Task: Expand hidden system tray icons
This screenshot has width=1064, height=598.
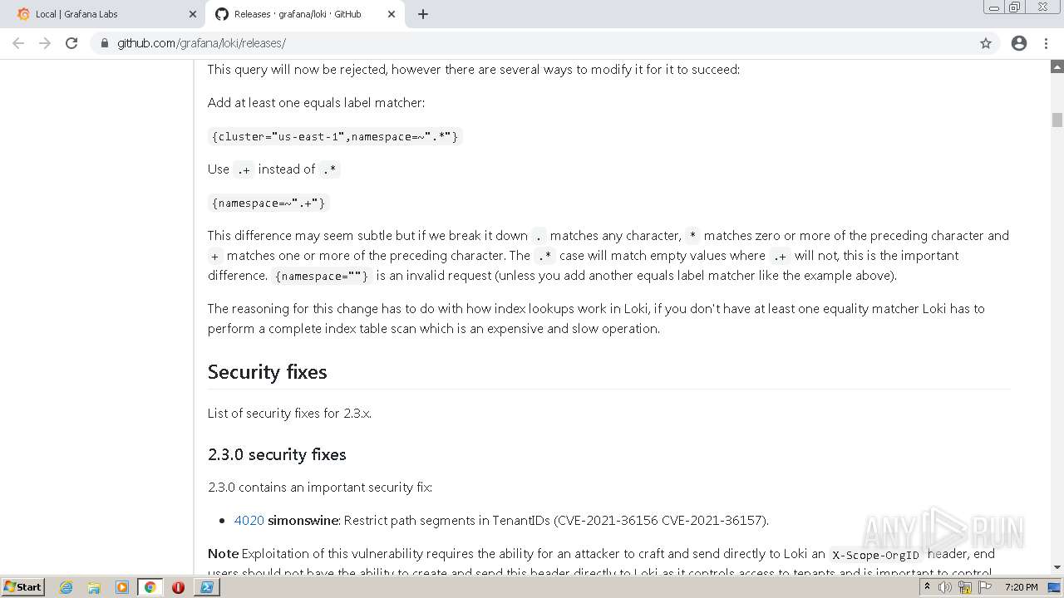Action: (927, 587)
